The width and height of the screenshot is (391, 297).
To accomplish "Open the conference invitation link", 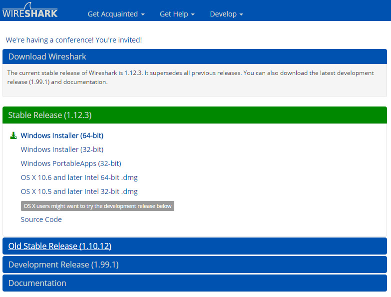I will (74, 40).
